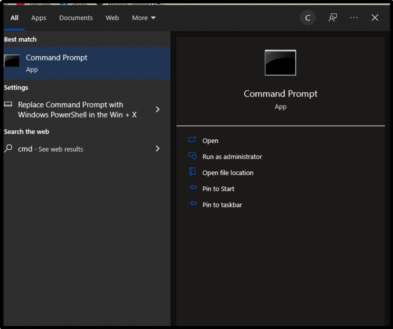This screenshot has width=393, height=329.
Task: Choose Open file location
Action: 228,173
